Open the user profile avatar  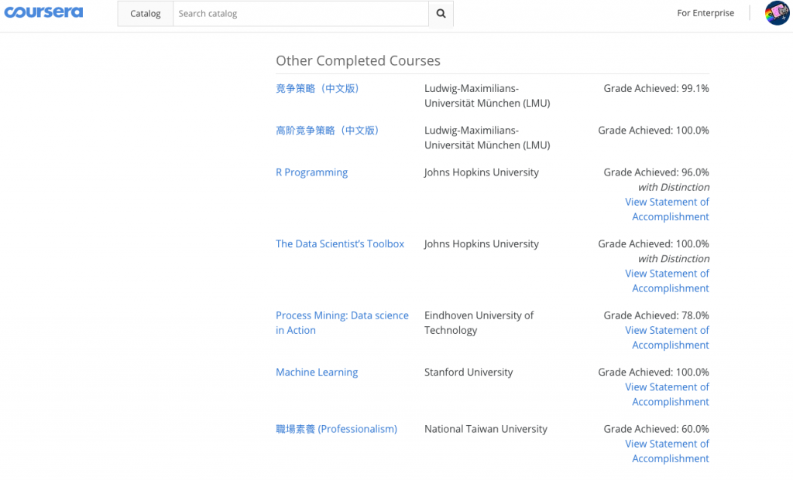778,13
